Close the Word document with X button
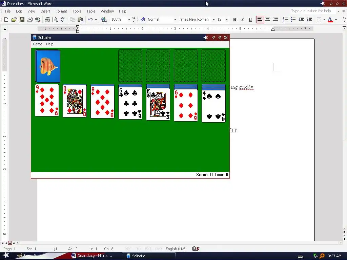Viewport: 347px width, 260px height. 344,11
